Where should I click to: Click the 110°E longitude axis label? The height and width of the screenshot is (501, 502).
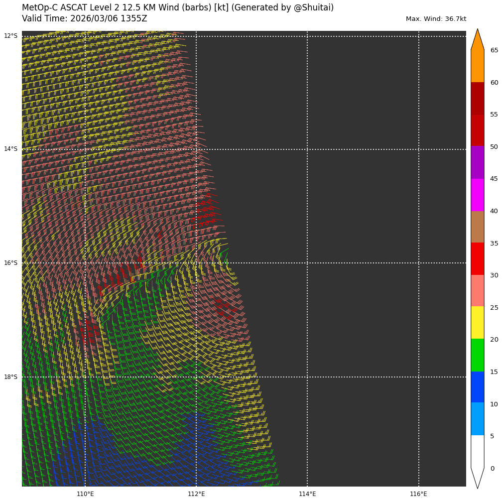pyautogui.click(x=85, y=494)
